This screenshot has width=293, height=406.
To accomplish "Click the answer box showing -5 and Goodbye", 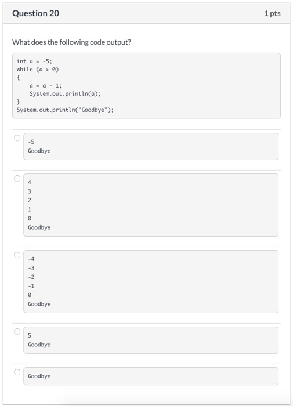I will tap(151, 146).
